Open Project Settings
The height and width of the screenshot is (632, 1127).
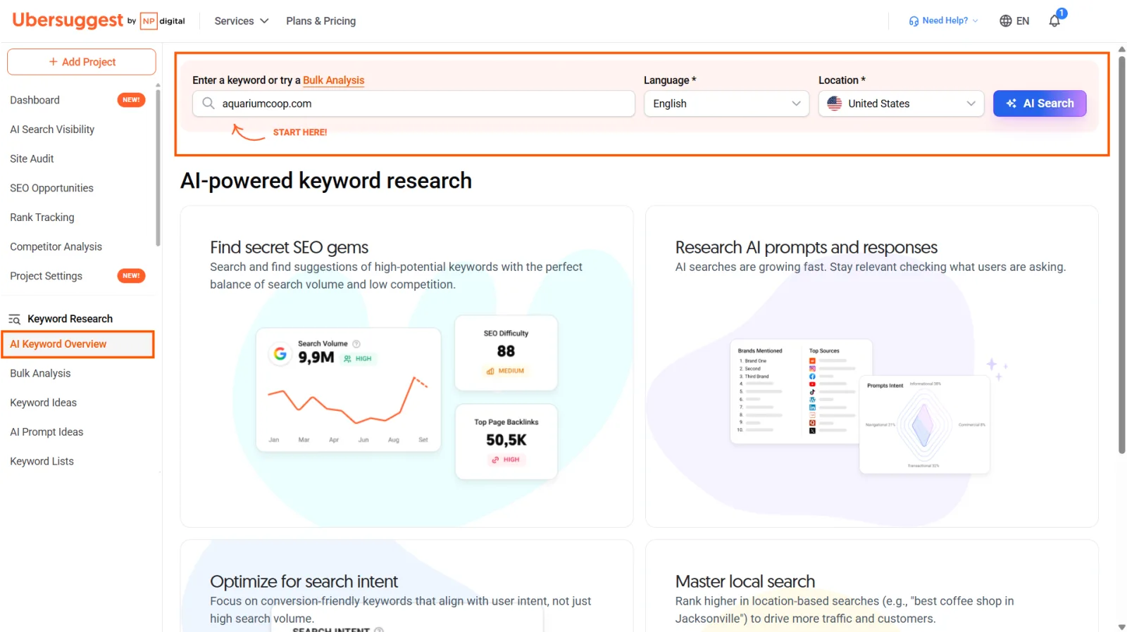(x=46, y=276)
